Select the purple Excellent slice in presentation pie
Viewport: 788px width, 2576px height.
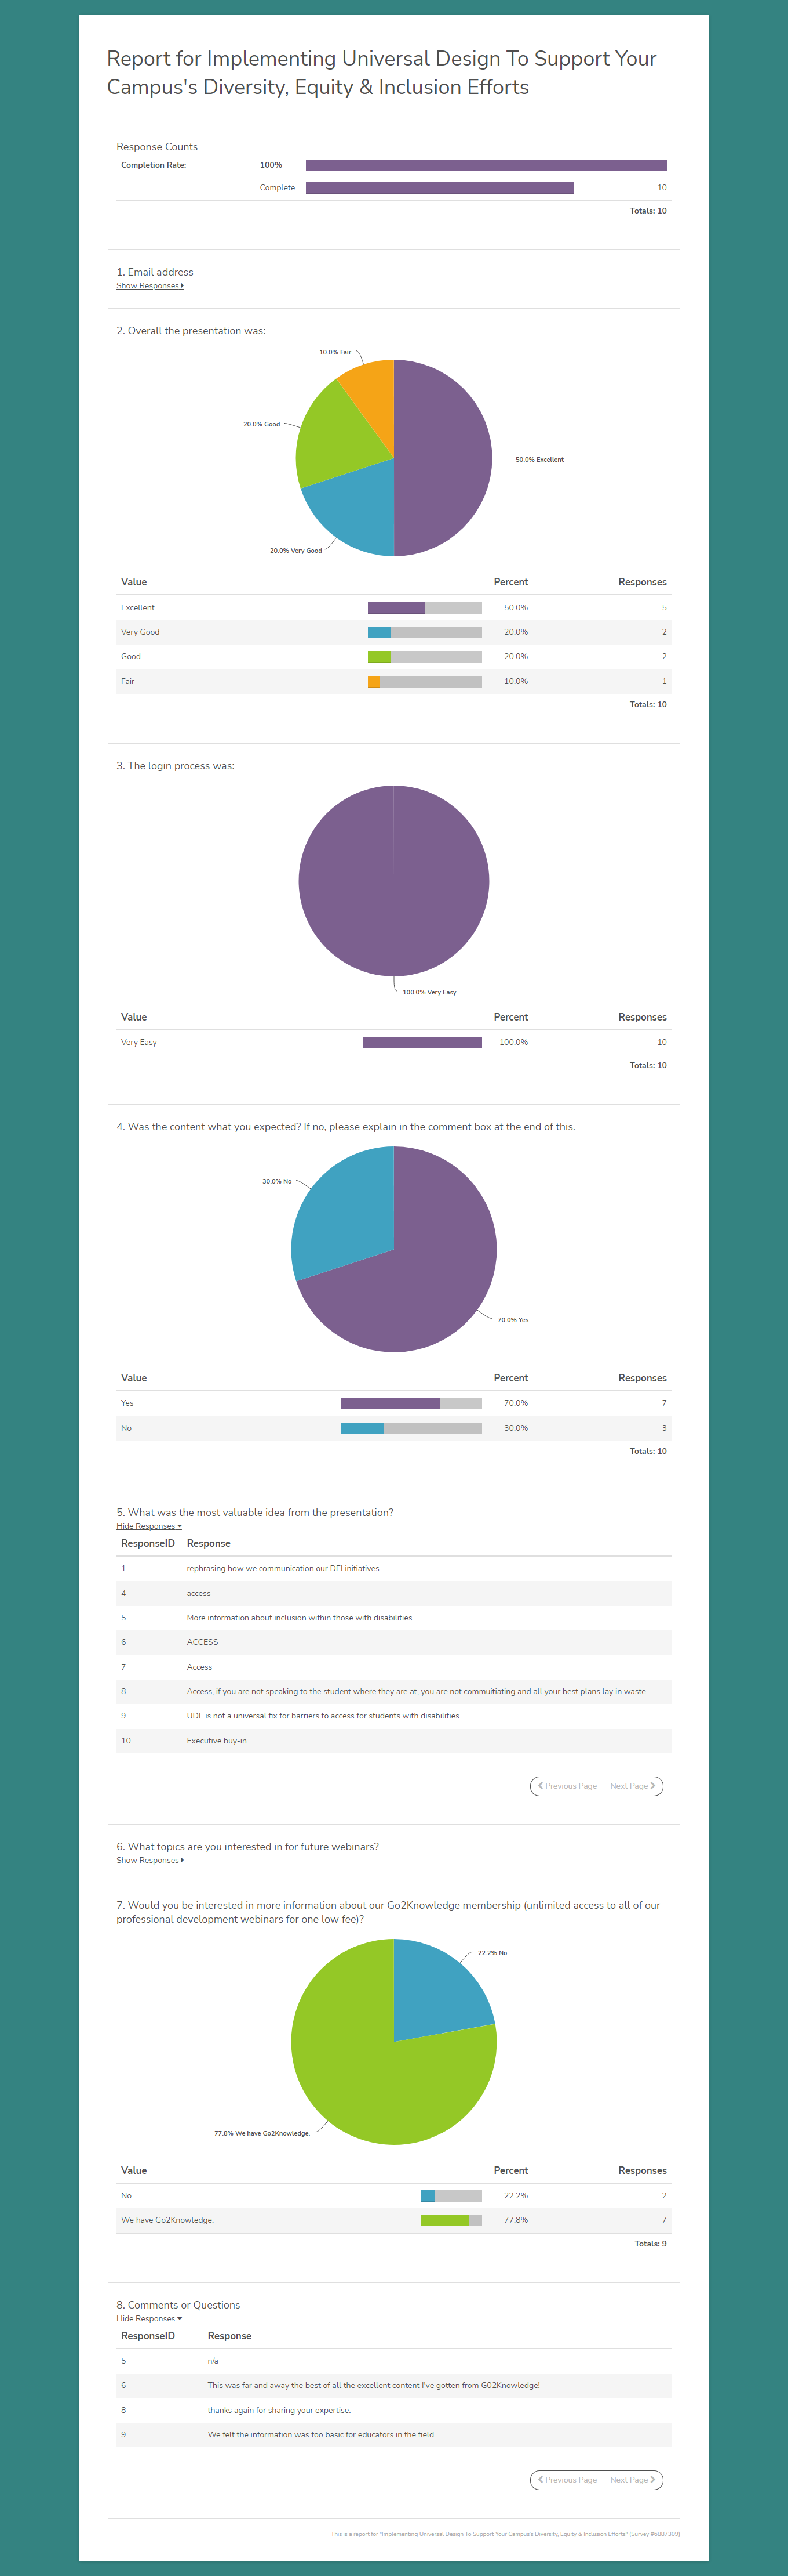coord(444,458)
